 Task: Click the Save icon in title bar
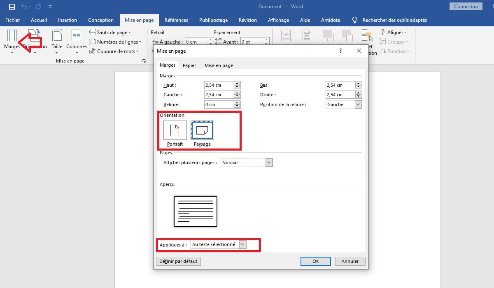pos(12,7)
